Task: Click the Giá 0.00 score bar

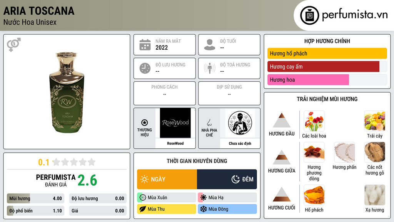Action: click(x=98, y=211)
